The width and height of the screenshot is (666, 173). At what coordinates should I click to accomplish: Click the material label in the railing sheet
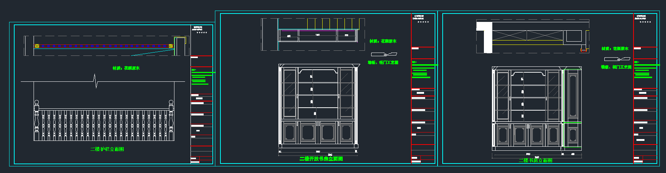[x=126, y=68]
